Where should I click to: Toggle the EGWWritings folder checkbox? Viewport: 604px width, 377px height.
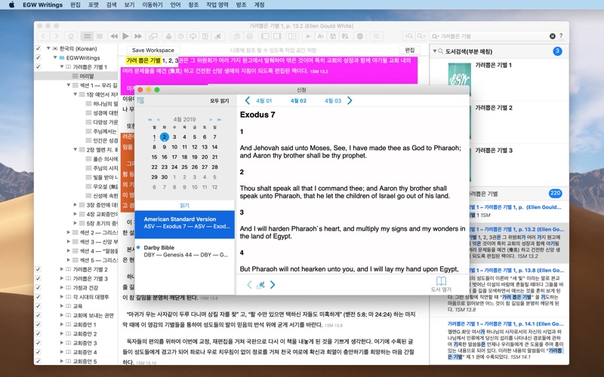pos(38,58)
